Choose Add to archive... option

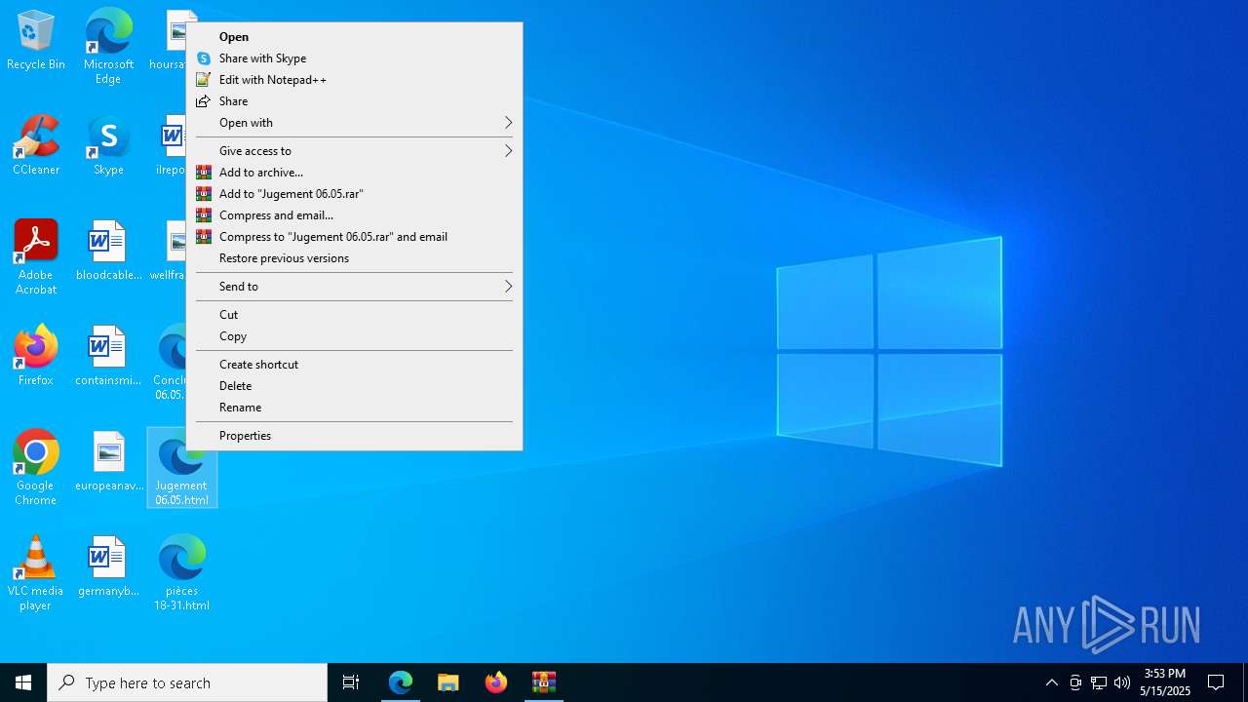pos(354,173)
